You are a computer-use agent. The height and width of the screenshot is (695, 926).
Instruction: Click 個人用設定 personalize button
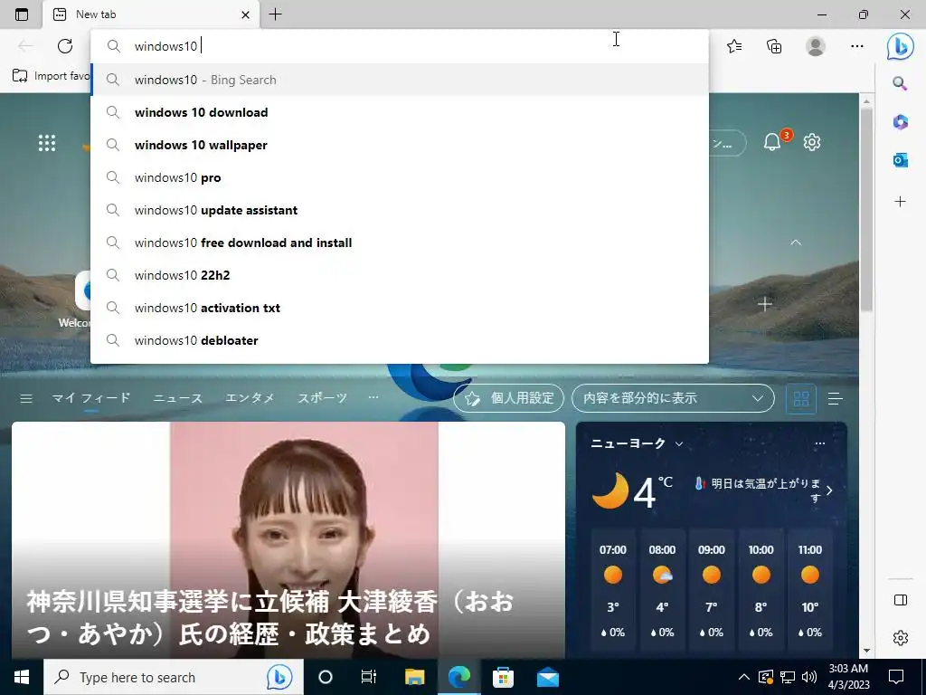pyautogui.click(x=508, y=398)
